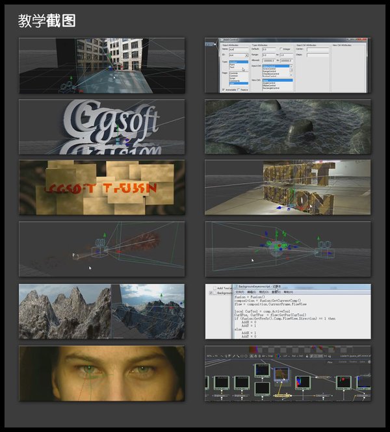
Task: Toggle the Animatable checkbox
Action: pyautogui.click(x=223, y=90)
